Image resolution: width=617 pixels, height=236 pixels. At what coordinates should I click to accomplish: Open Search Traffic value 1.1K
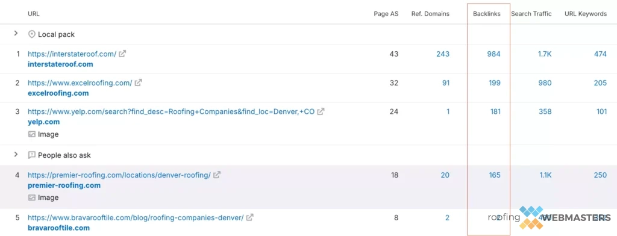tap(546, 175)
